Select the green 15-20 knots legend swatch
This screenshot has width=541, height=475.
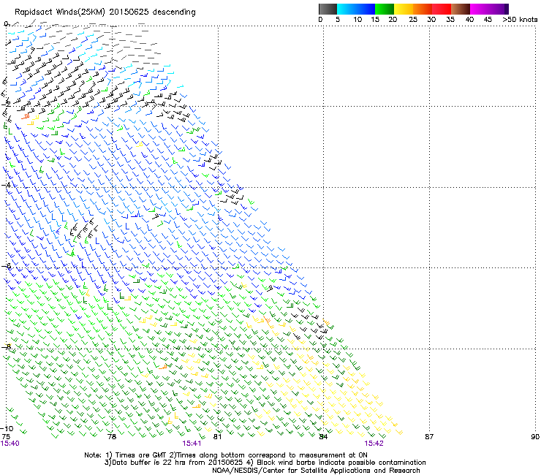385,9
